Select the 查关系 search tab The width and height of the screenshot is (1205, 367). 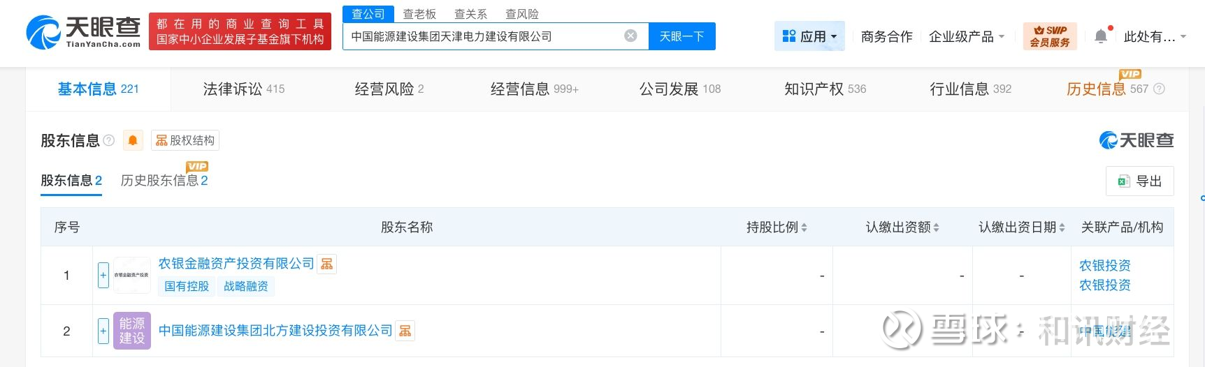470,14
